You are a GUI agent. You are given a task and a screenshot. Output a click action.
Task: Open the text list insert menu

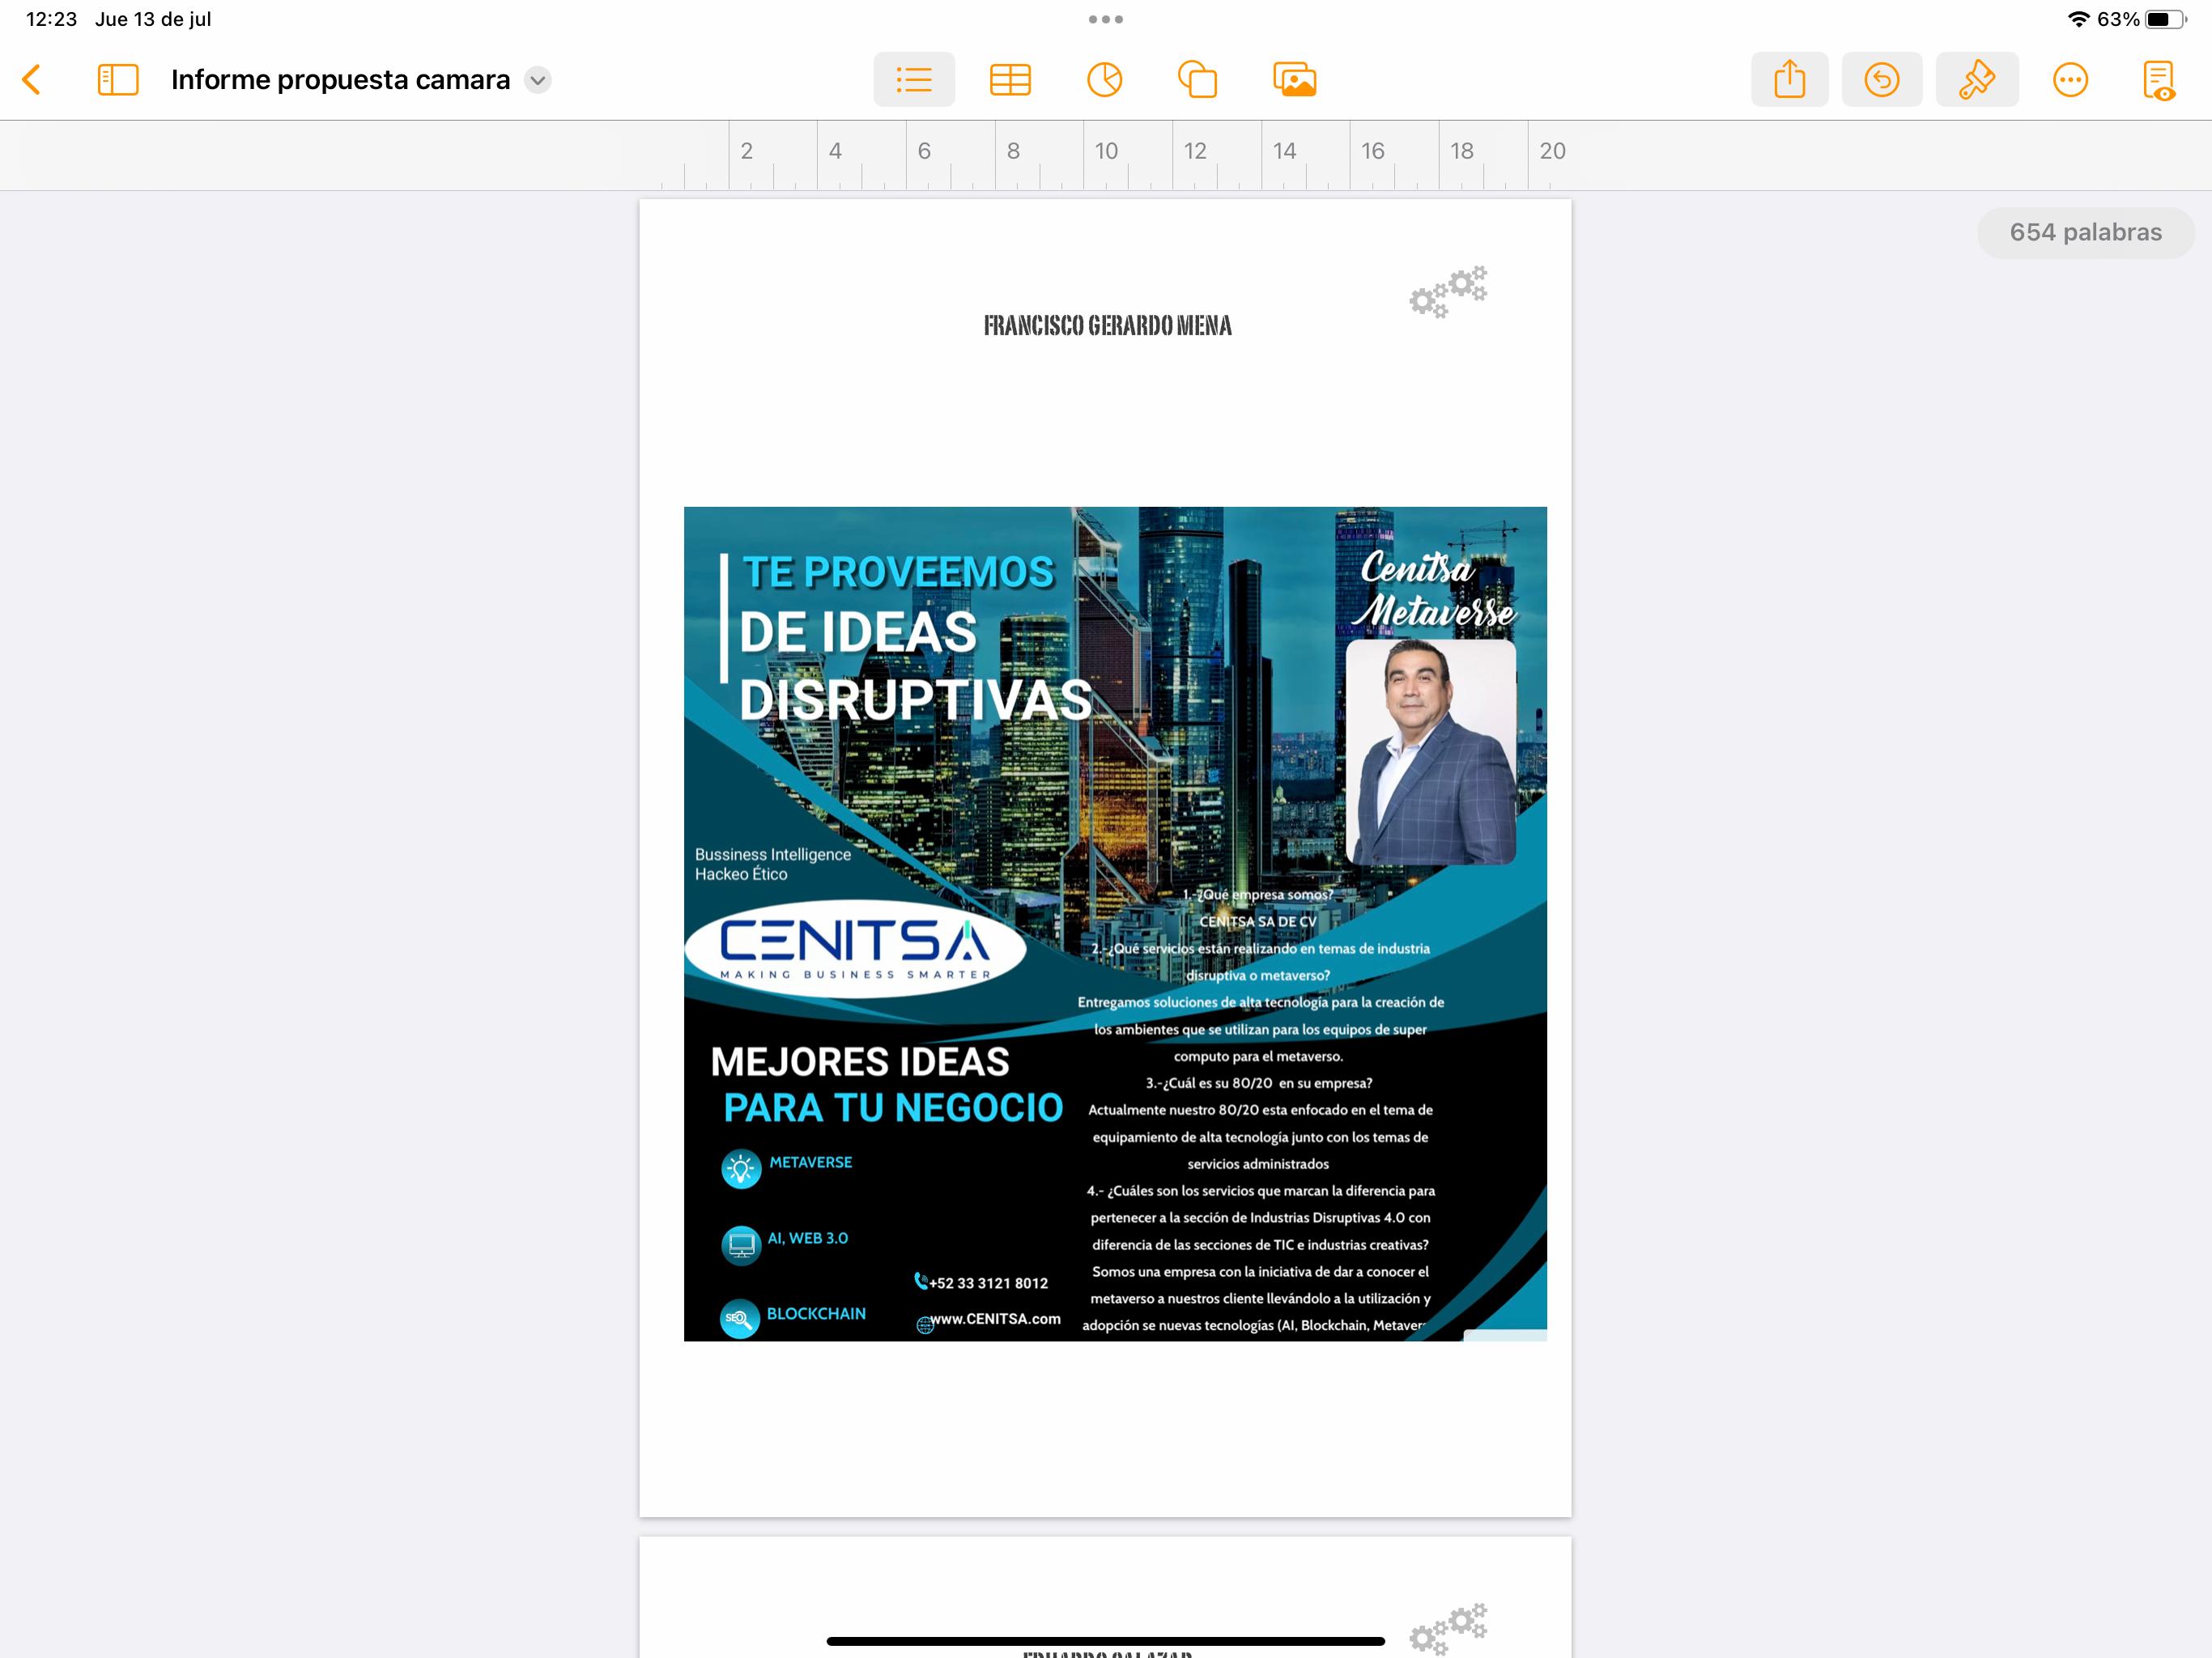pyautogui.click(x=913, y=80)
